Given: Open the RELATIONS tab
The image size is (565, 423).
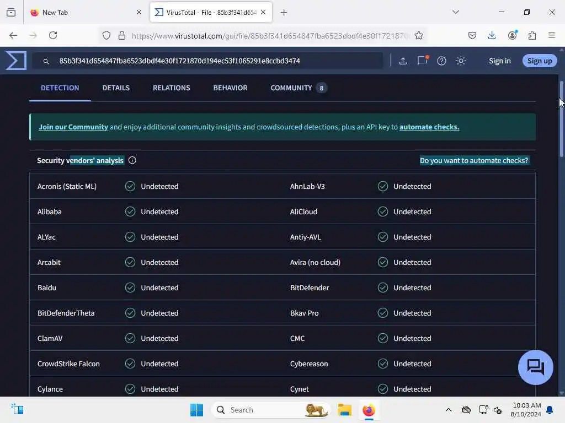Looking at the screenshot, I should click(x=172, y=88).
